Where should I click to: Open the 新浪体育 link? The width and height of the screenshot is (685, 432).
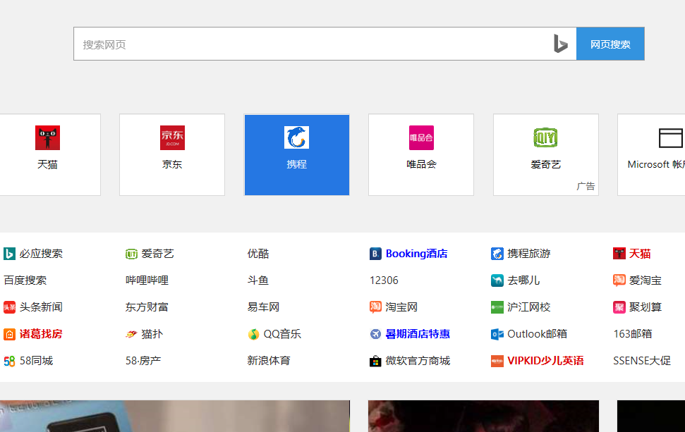[269, 361]
